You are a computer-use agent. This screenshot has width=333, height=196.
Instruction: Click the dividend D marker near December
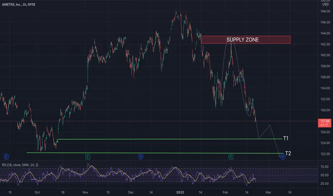pos(140,156)
